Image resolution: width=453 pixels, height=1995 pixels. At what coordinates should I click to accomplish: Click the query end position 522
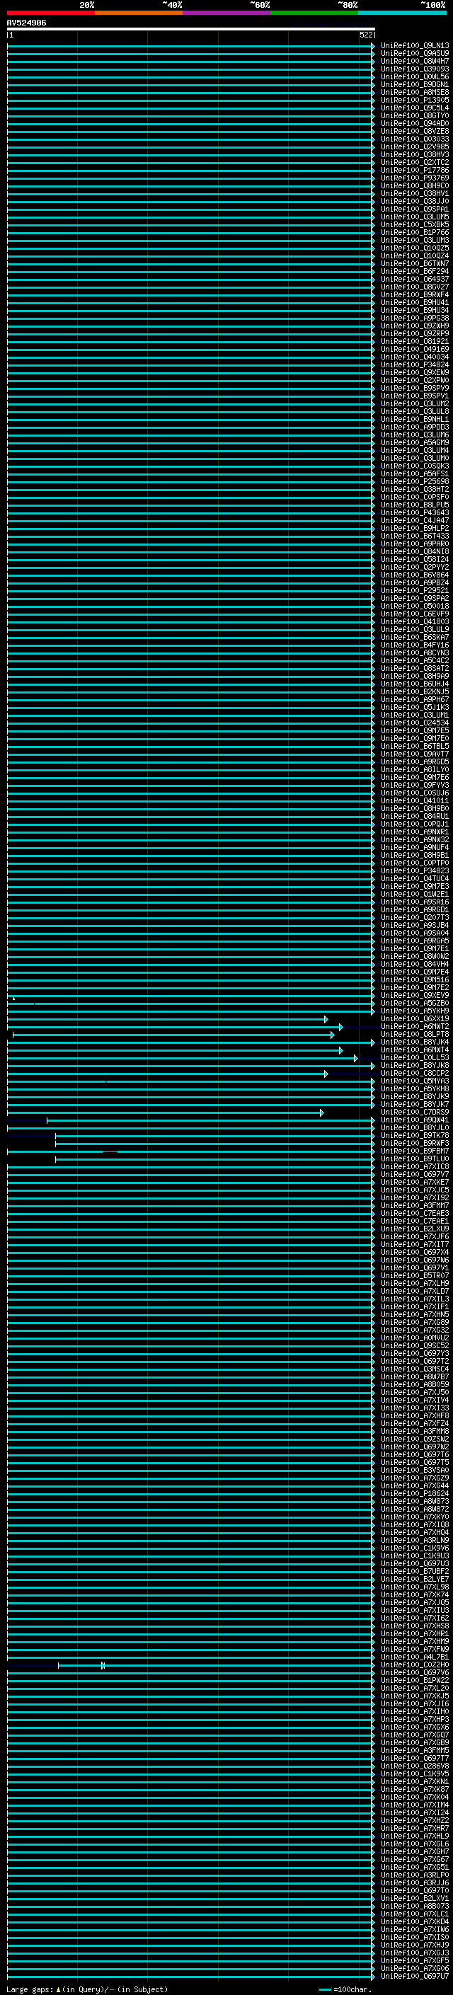coord(365,35)
